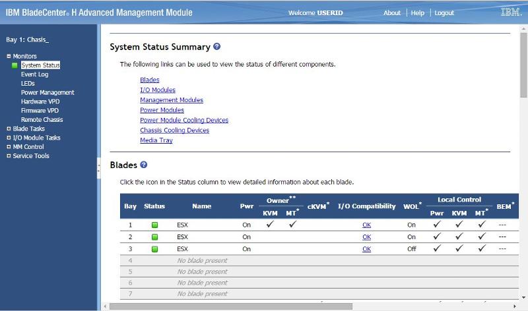Click OK compatibility link for bay 3
Image resolution: width=528 pixels, height=311 pixels.
tap(367, 249)
